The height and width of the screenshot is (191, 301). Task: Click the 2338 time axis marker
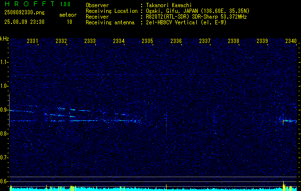point(234,41)
